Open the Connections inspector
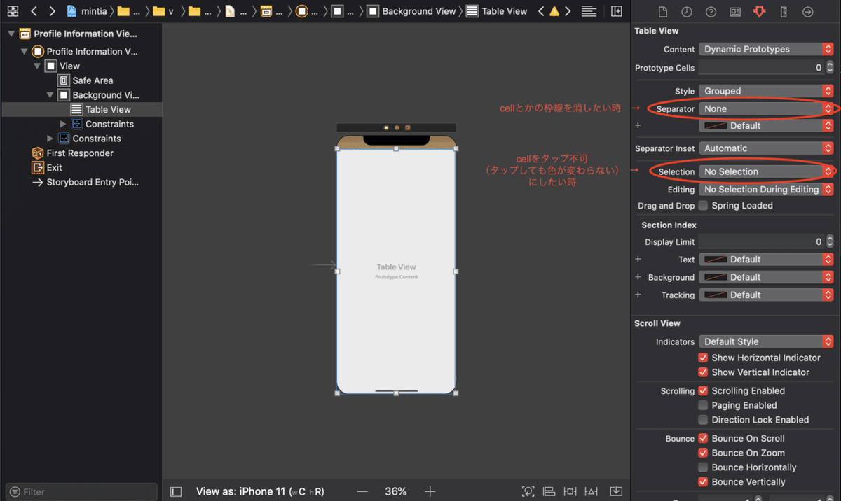This screenshot has height=501, width=841. 808,12
